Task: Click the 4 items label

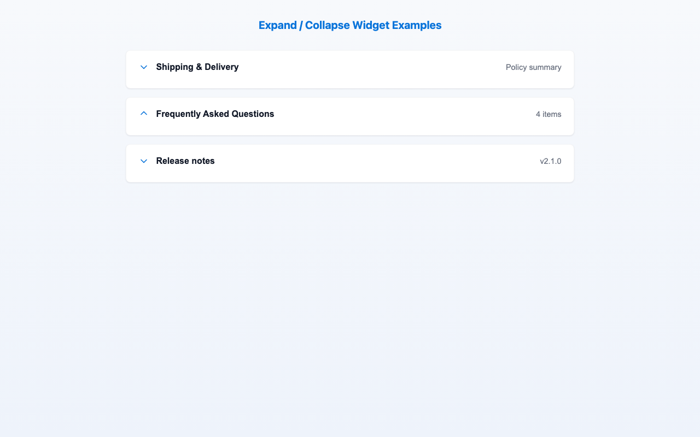Action: coord(549,114)
